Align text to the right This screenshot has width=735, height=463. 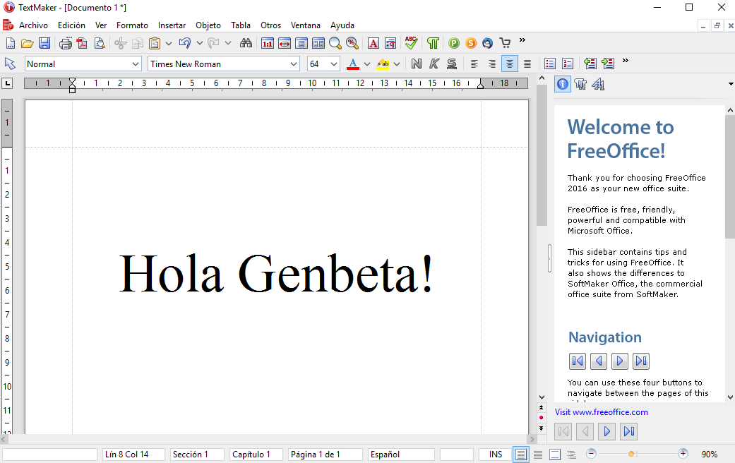click(x=491, y=64)
